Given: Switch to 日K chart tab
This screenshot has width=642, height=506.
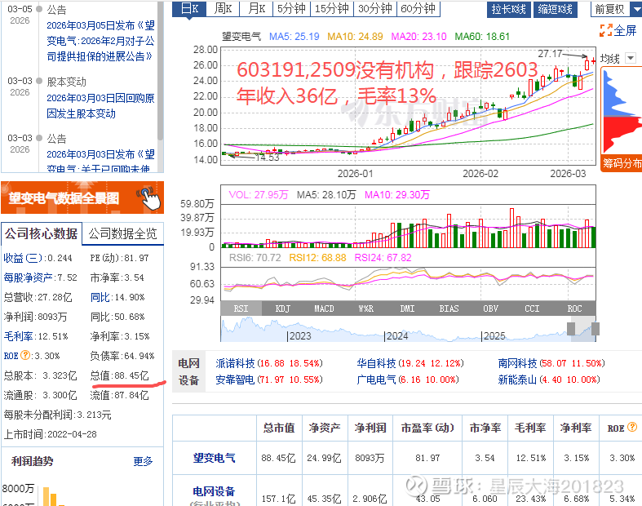Looking at the screenshot, I should pos(188,8).
